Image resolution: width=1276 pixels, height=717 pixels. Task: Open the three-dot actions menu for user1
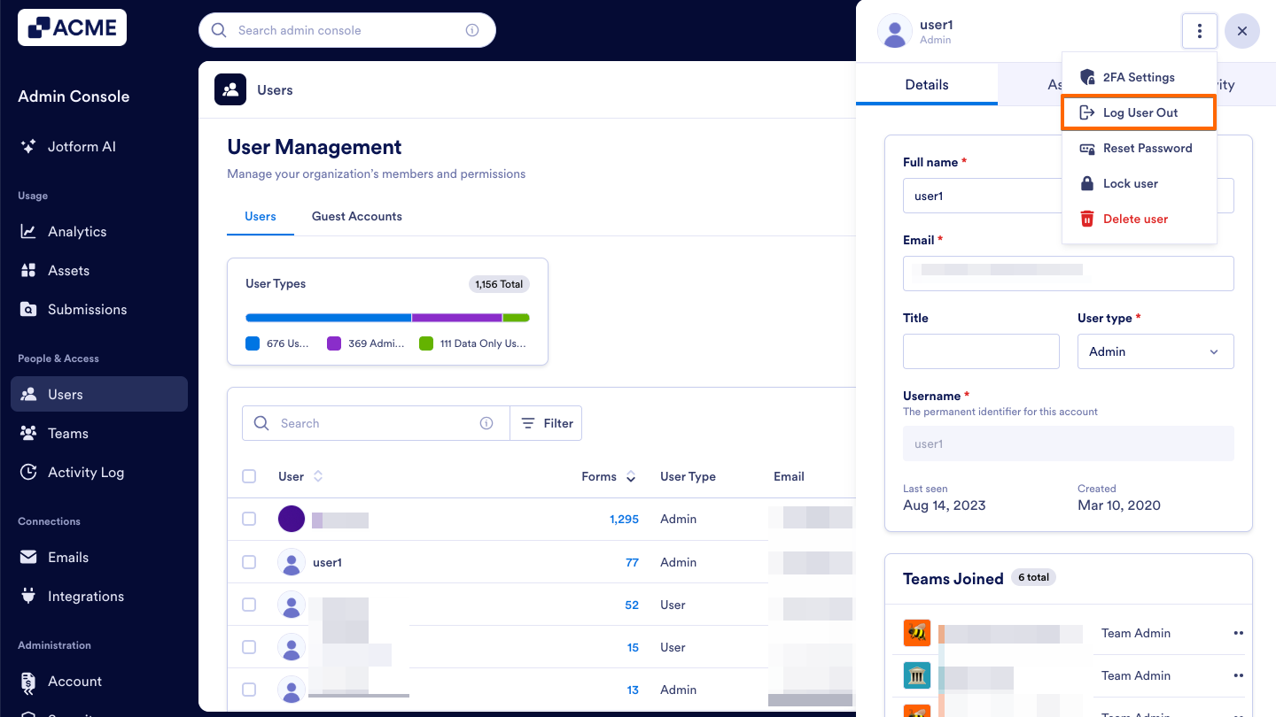pyautogui.click(x=1199, y=30)
